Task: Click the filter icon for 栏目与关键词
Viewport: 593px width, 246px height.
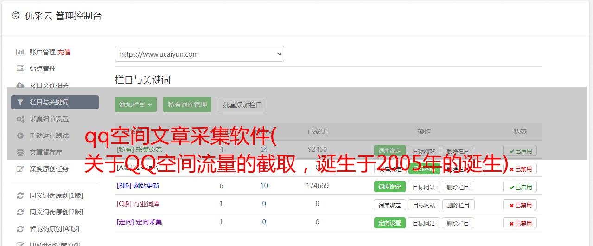Action: (20, 102)
